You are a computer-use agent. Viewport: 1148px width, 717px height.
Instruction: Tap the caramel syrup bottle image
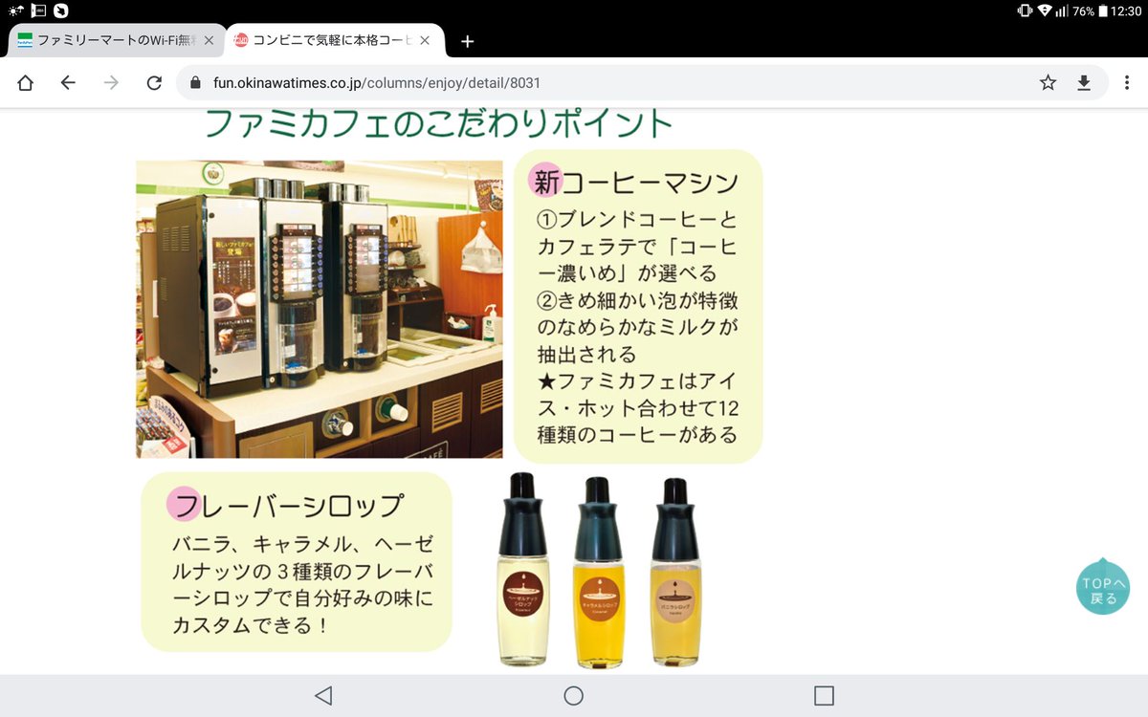click(597, 572)
